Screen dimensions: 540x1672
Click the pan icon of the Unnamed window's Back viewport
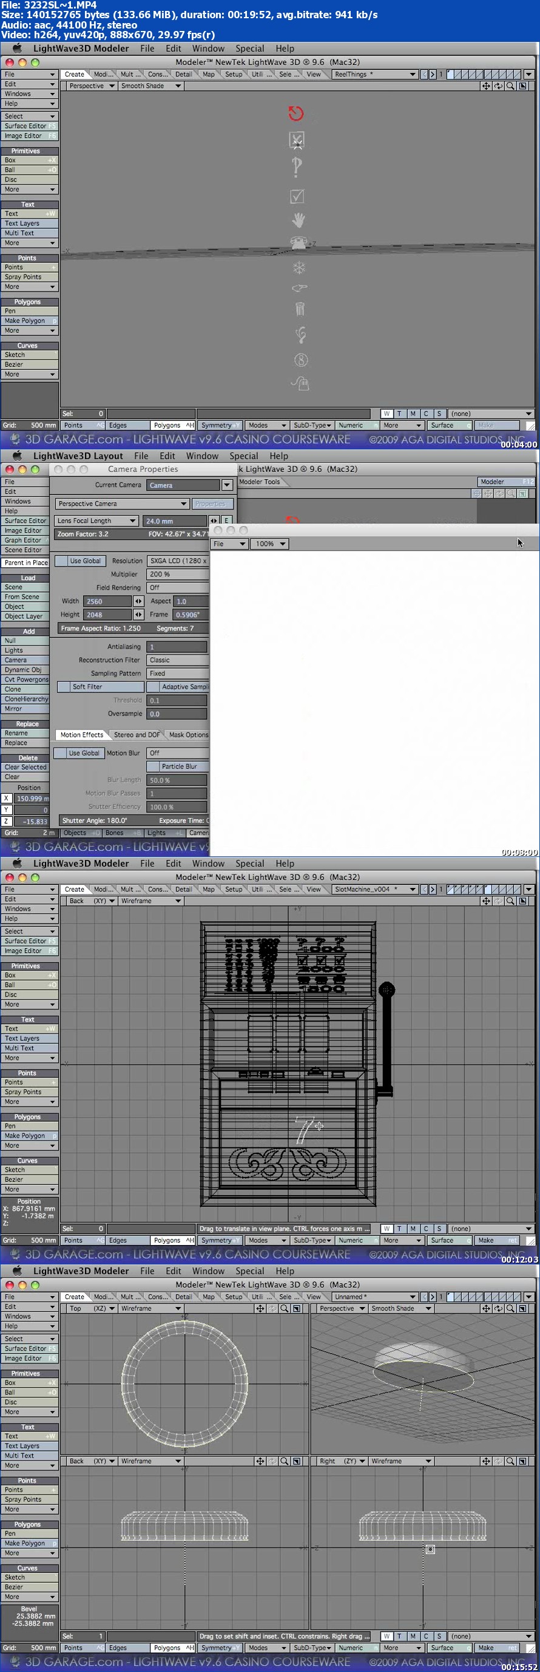tap(260, 1461)
